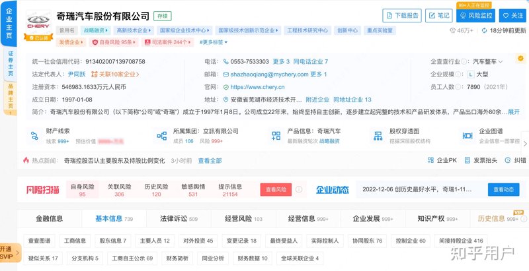The width and height of the screenshot is (529, 271).
Task: Open the 股权穿透图 icon
Action: 378,136
